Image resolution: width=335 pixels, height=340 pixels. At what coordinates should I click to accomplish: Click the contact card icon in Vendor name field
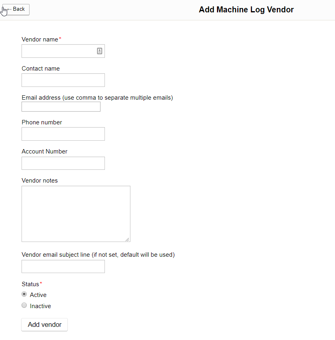(100, 51)
